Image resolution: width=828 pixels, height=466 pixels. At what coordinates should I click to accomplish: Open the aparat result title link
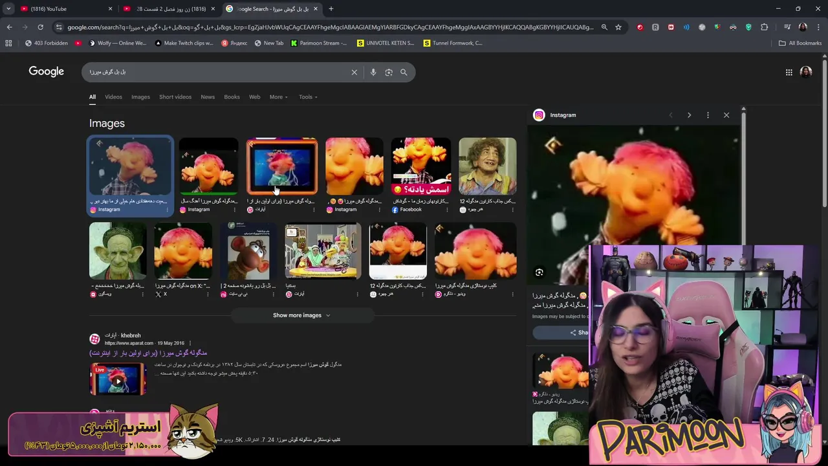click(x=148, y=353)
